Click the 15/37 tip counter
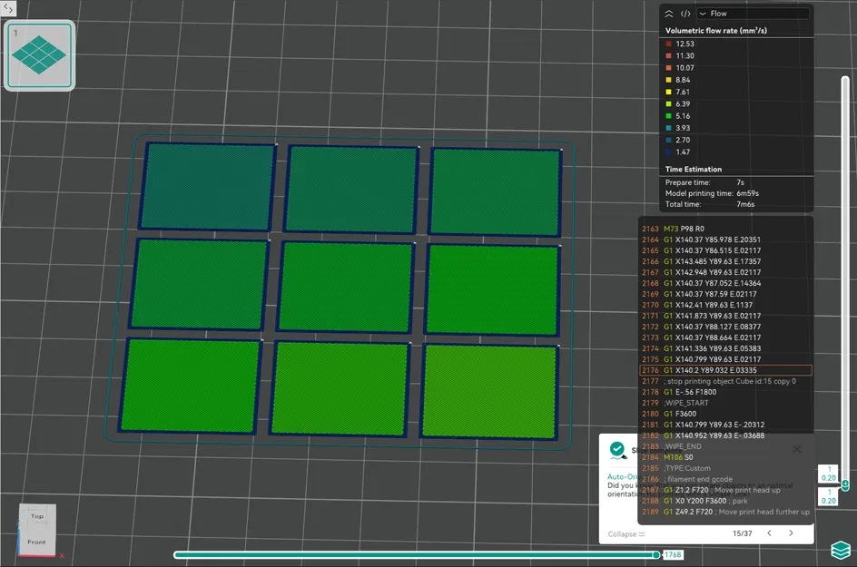 pyautogui.click(x=743, y=533)
